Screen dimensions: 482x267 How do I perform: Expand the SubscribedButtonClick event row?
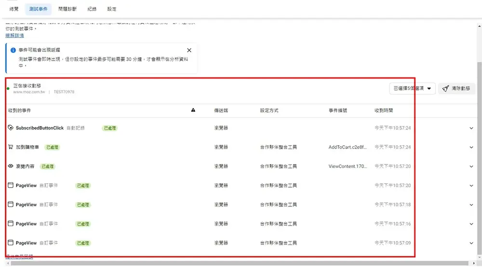point(471,128)
